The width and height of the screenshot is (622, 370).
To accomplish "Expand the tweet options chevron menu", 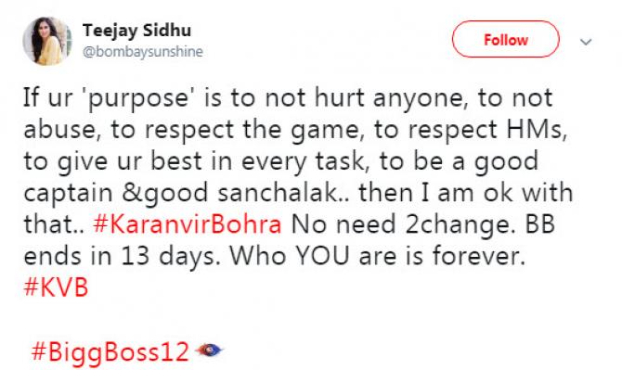I will point(586,41).
